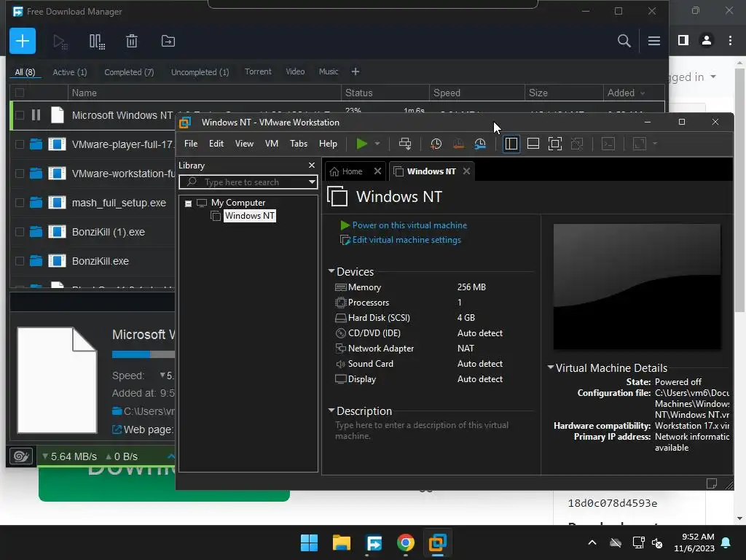Check the VMware-workstation-full download checkbox
This screenshot has height=560, width=746.
[x=20, y=174]
